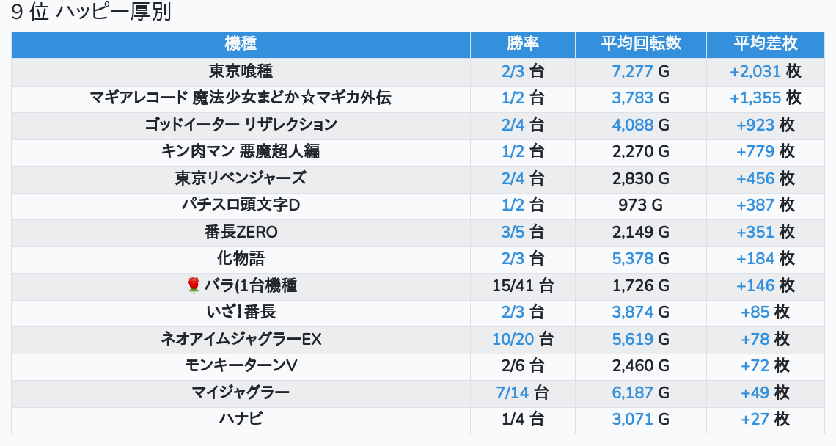The image size is (836, 446).
Task: Click the 機種 column header
Action: [241, 44]
